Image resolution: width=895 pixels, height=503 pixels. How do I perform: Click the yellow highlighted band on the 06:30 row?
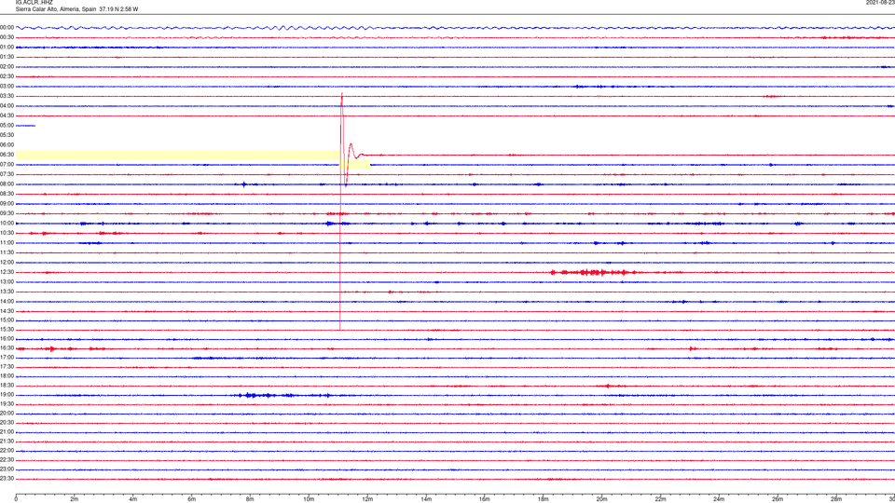coord(177,156)
